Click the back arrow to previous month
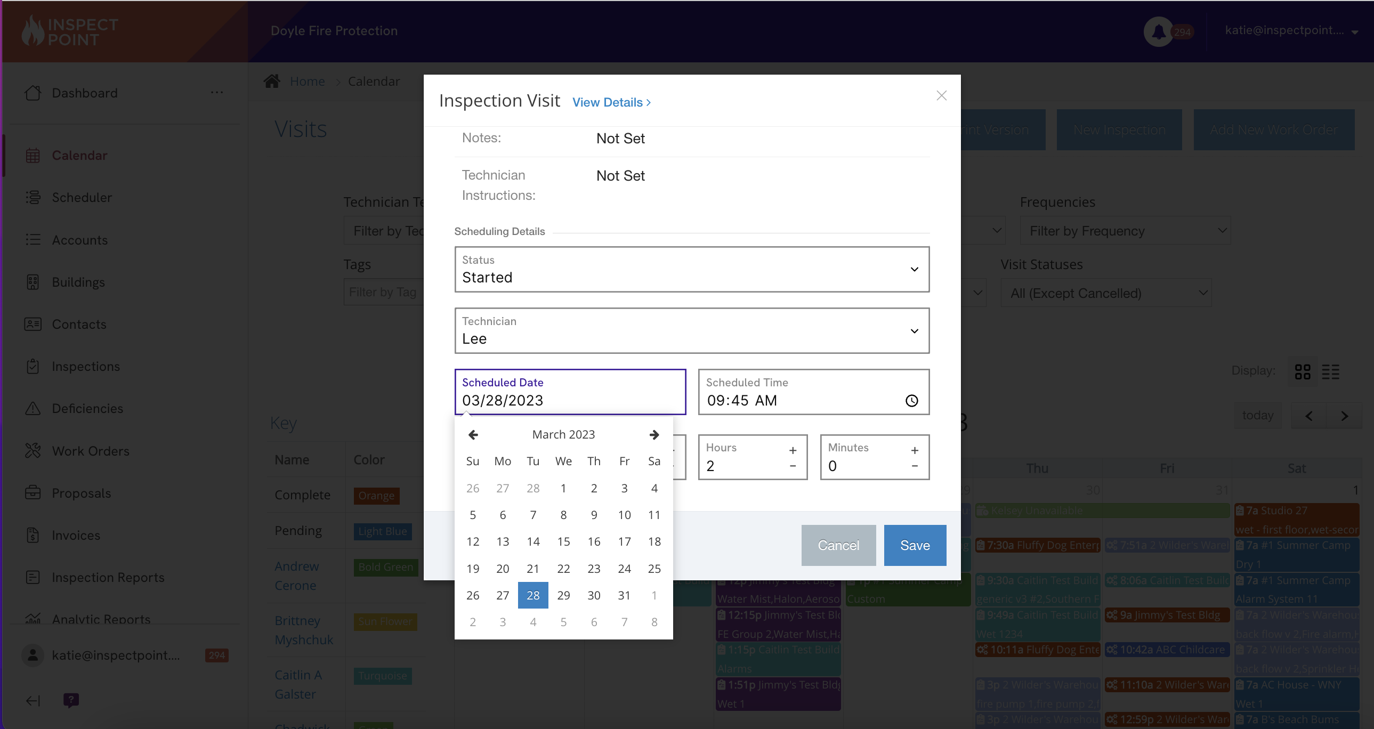The width and height of the screenshot is (1374, 729). (x=473, y=434)
